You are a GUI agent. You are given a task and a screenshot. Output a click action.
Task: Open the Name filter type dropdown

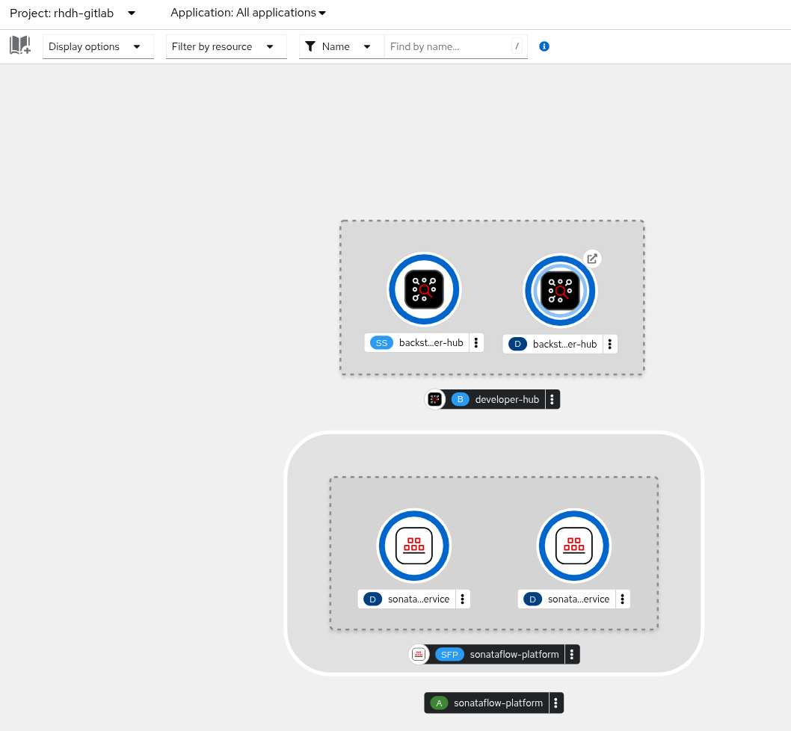pos(342,47)
